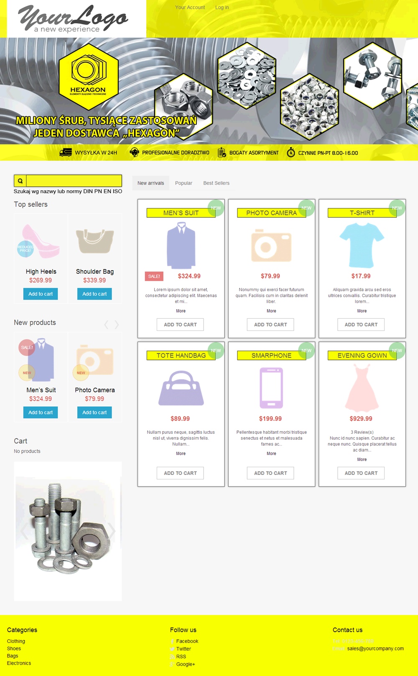Switch to the Best Sellers tab
The image size is (418, 676).
pyautogui.click(x=216, y=183)
